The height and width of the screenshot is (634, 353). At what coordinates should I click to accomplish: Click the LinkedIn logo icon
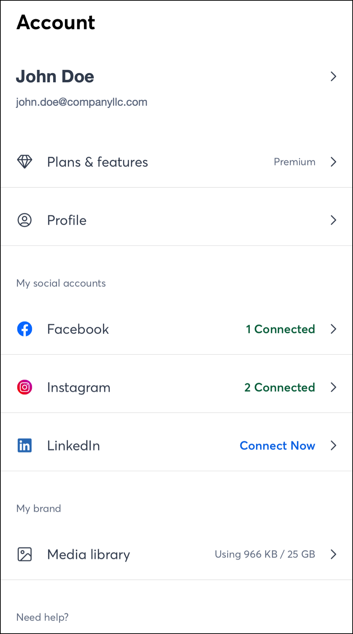[x=24, y=446]
